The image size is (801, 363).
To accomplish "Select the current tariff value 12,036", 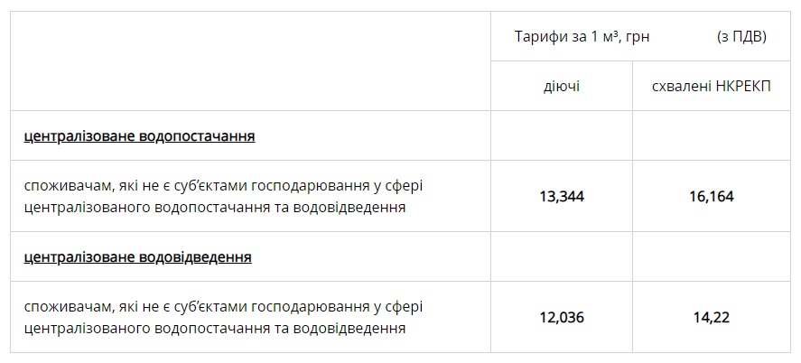I will tap(562, 317).
